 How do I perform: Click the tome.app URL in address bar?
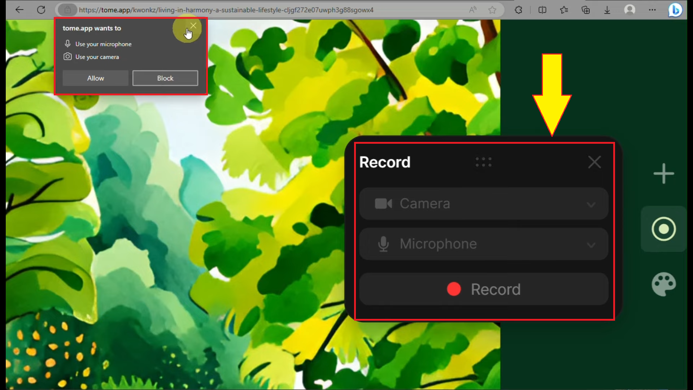[x=226, y=10]
